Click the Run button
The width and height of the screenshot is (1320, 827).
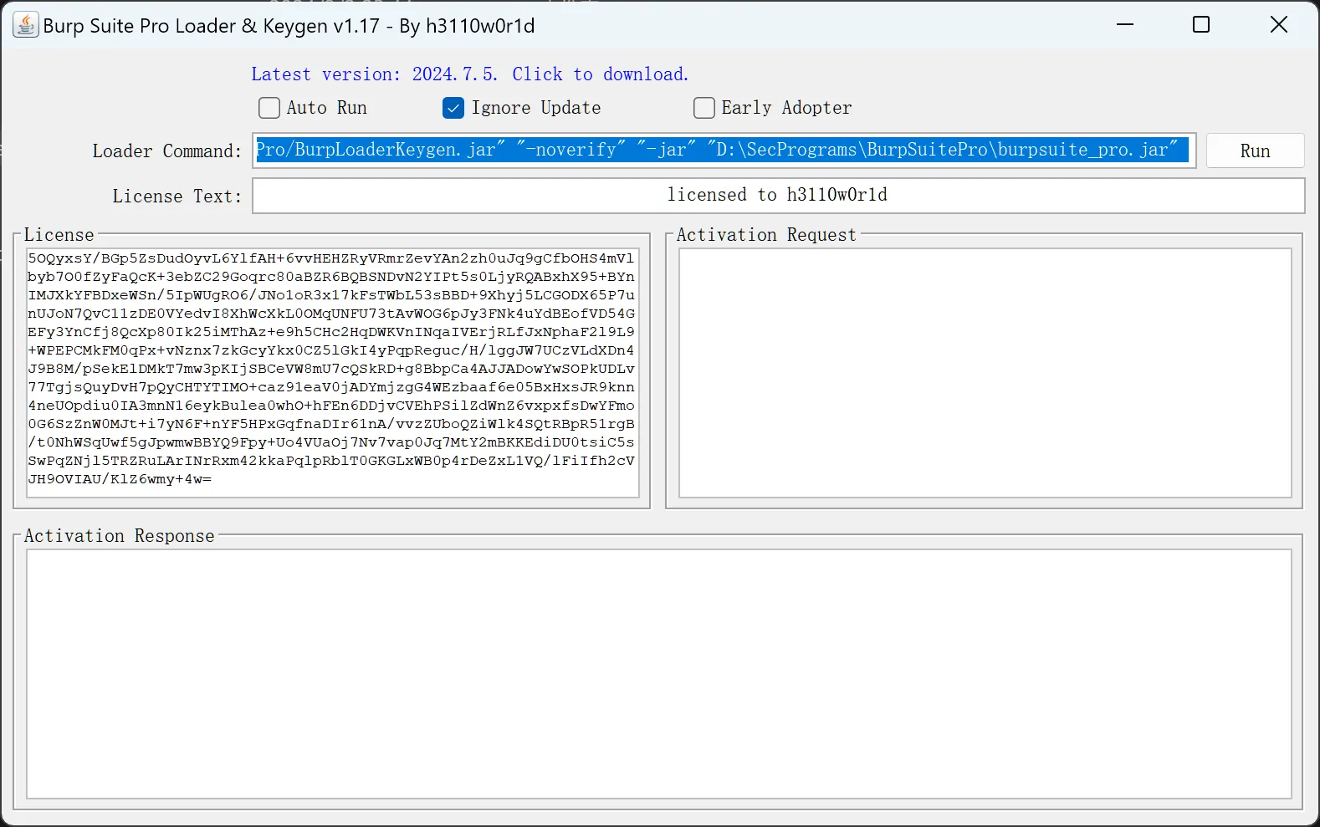click(x=1255, y=151)
